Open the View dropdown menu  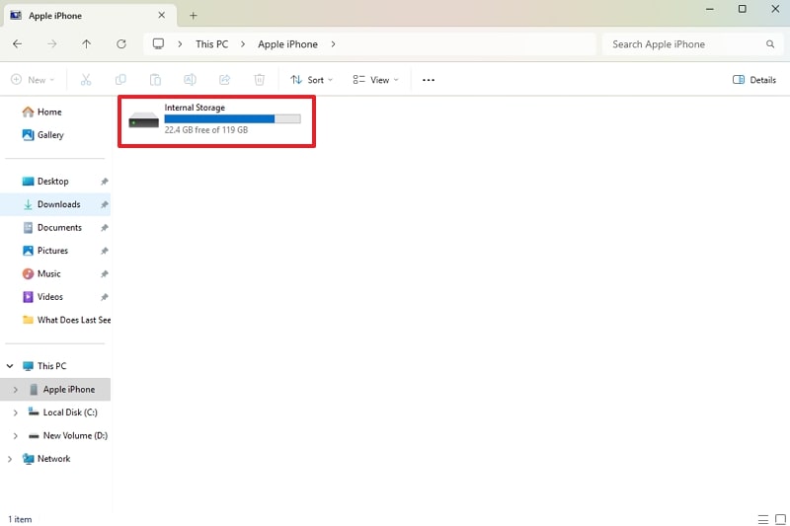[x=375, y=80]
